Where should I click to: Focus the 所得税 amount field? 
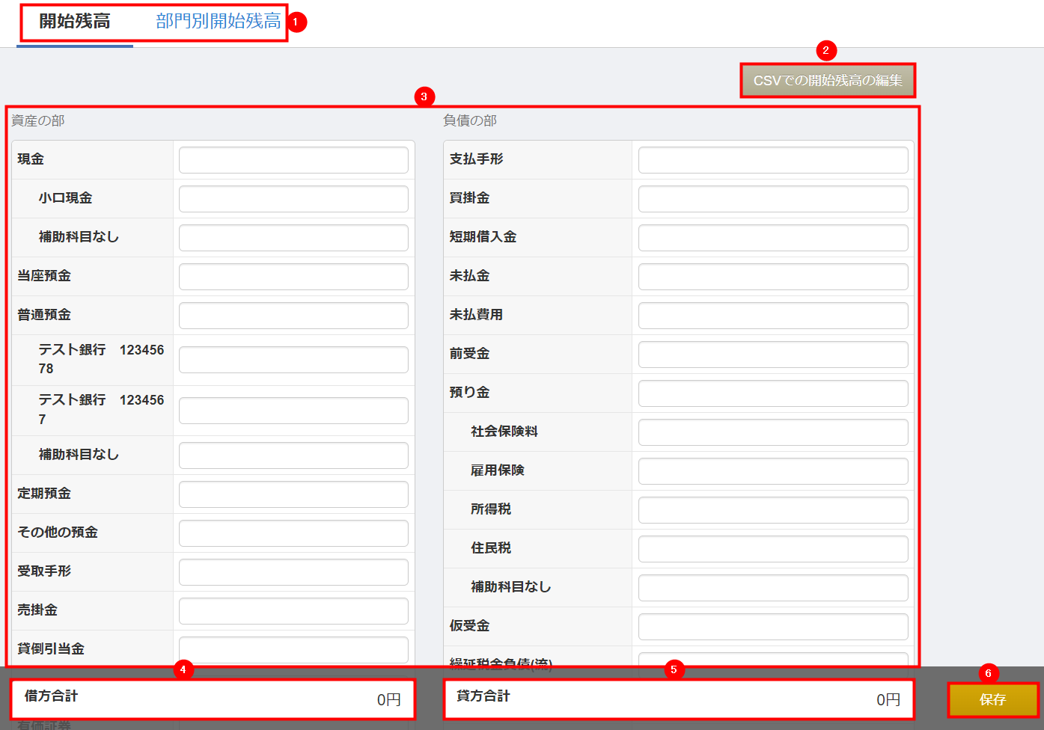coord(773,510)
